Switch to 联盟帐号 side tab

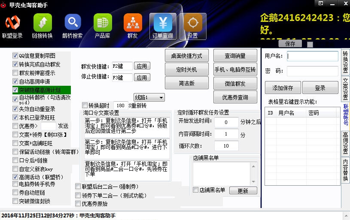345,115
